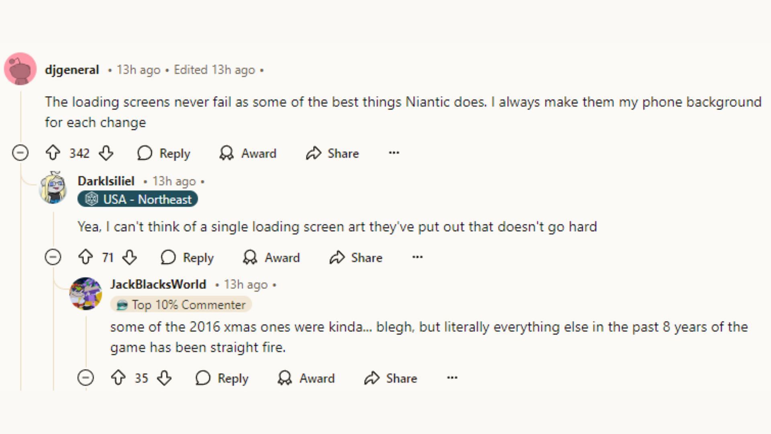The width and height of the screenshot is (771, 434).
Task: Click the downvote arrow on djgeneral's comment
Action: 105,153
